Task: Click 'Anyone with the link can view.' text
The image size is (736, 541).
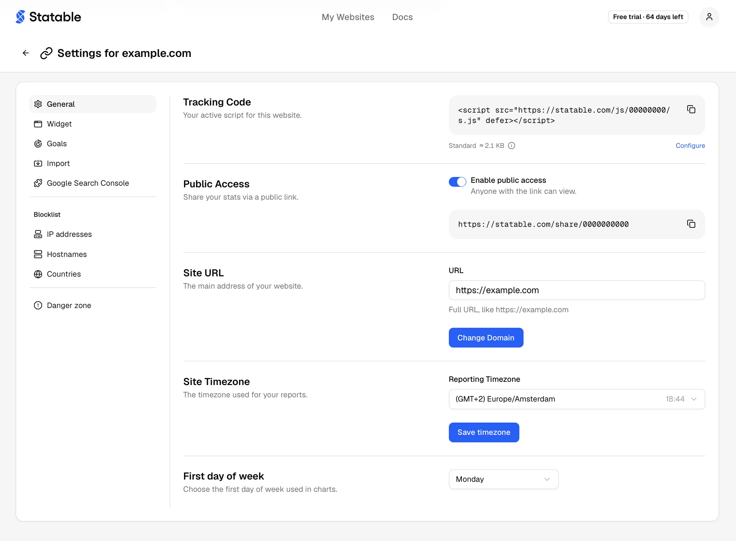Action: click(x=523, y=191)
